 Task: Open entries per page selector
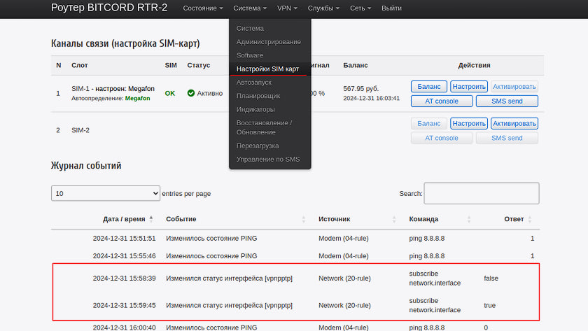[106, 193]
